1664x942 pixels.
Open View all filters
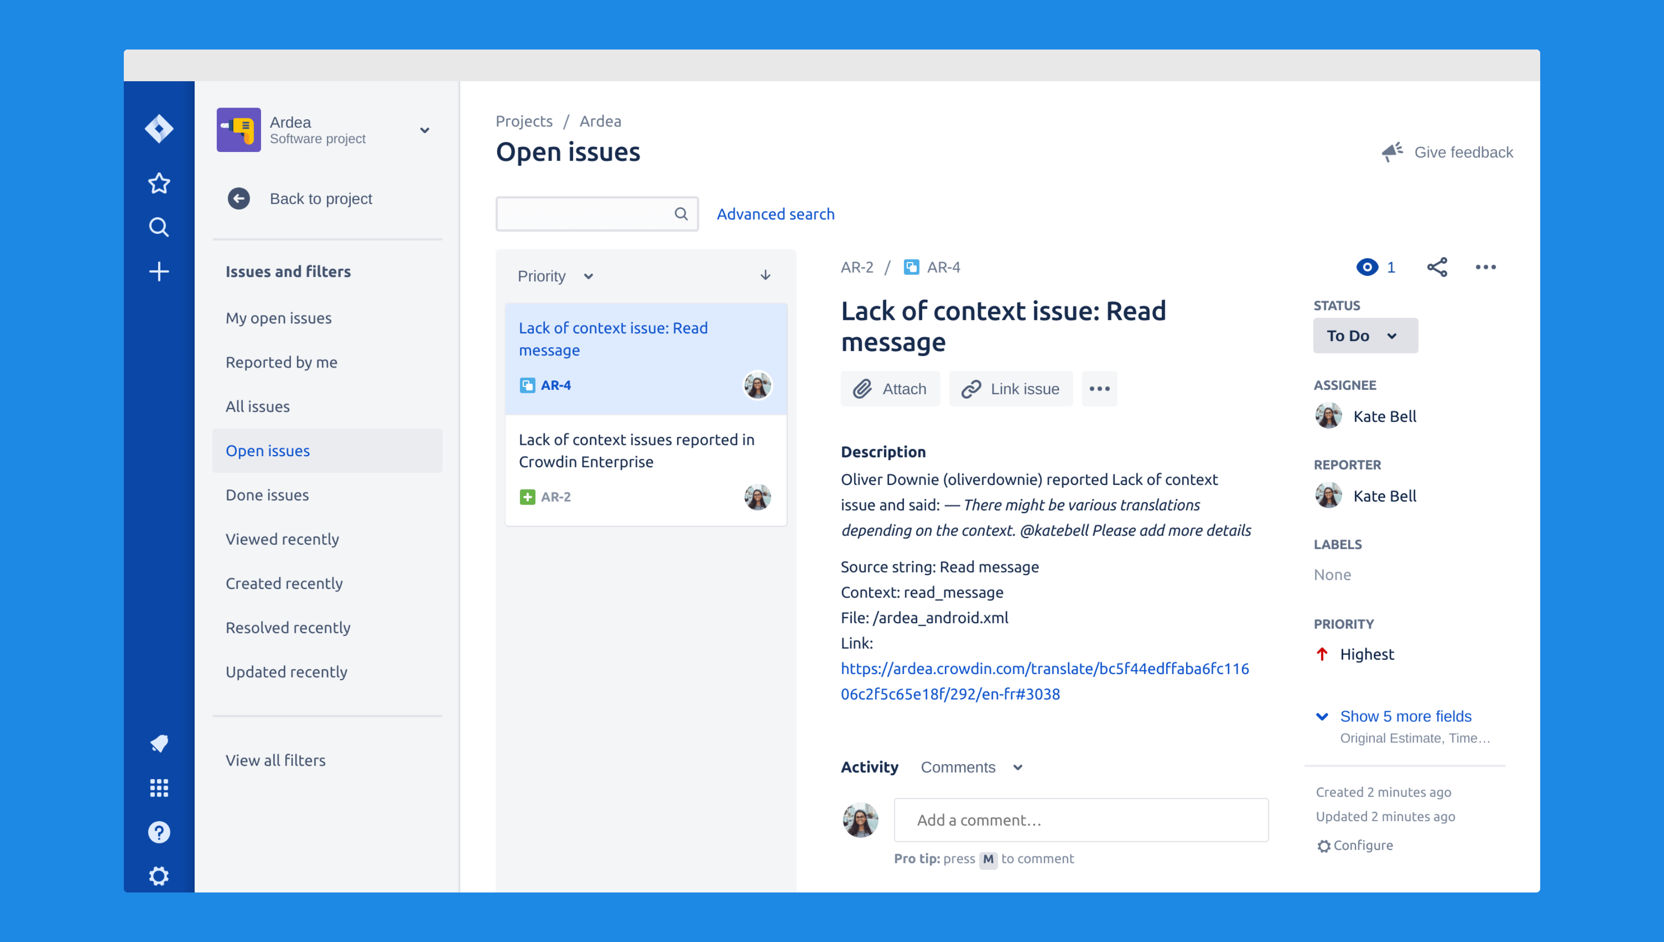click(276, 760)
